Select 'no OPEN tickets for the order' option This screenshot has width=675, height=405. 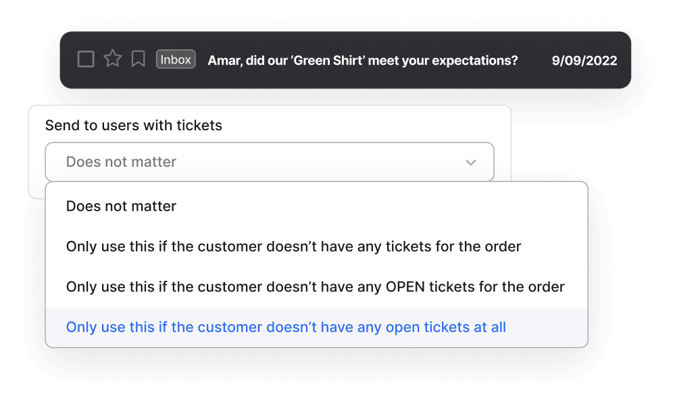coord(315,286)
